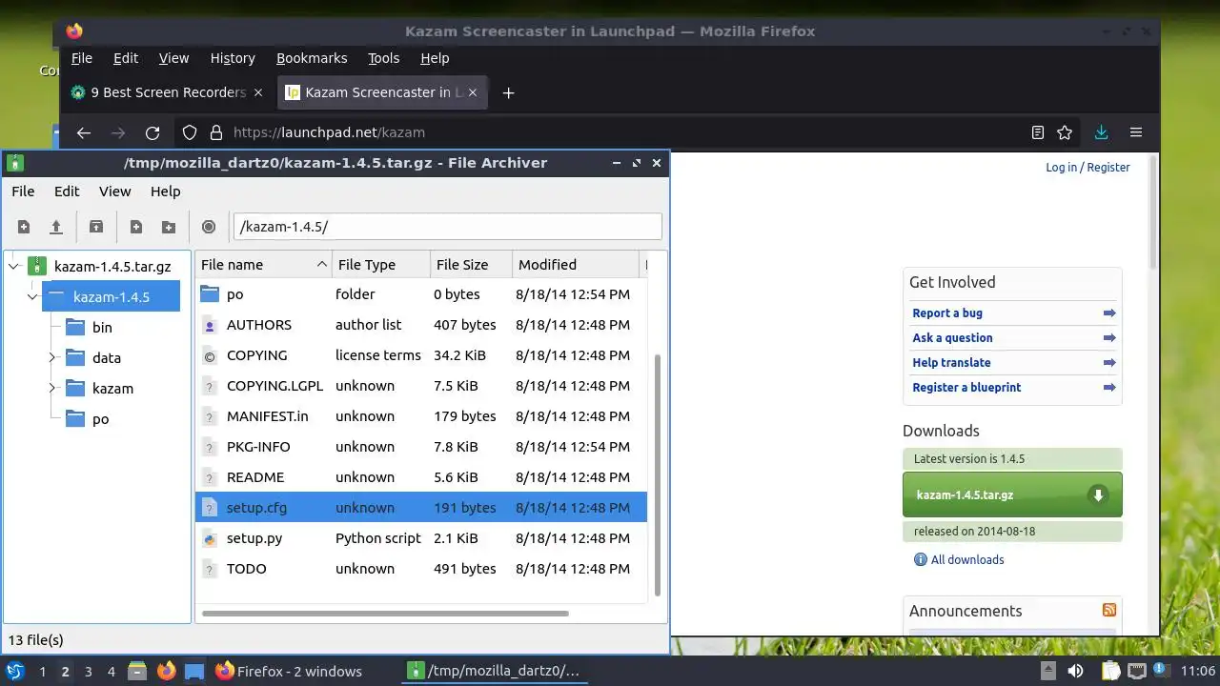Viewport: 1220px width, 686px height.
Task: Click the tracking protection shield icon
Action: [x=190, y=132]
